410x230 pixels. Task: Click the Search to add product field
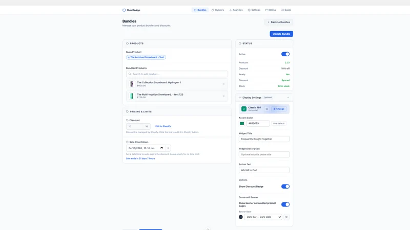(177, 74)
